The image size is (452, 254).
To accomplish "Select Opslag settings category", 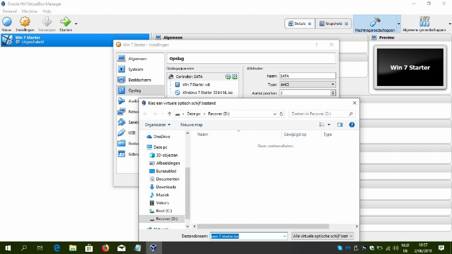I will pyautogui.click(x=140, y=91).
